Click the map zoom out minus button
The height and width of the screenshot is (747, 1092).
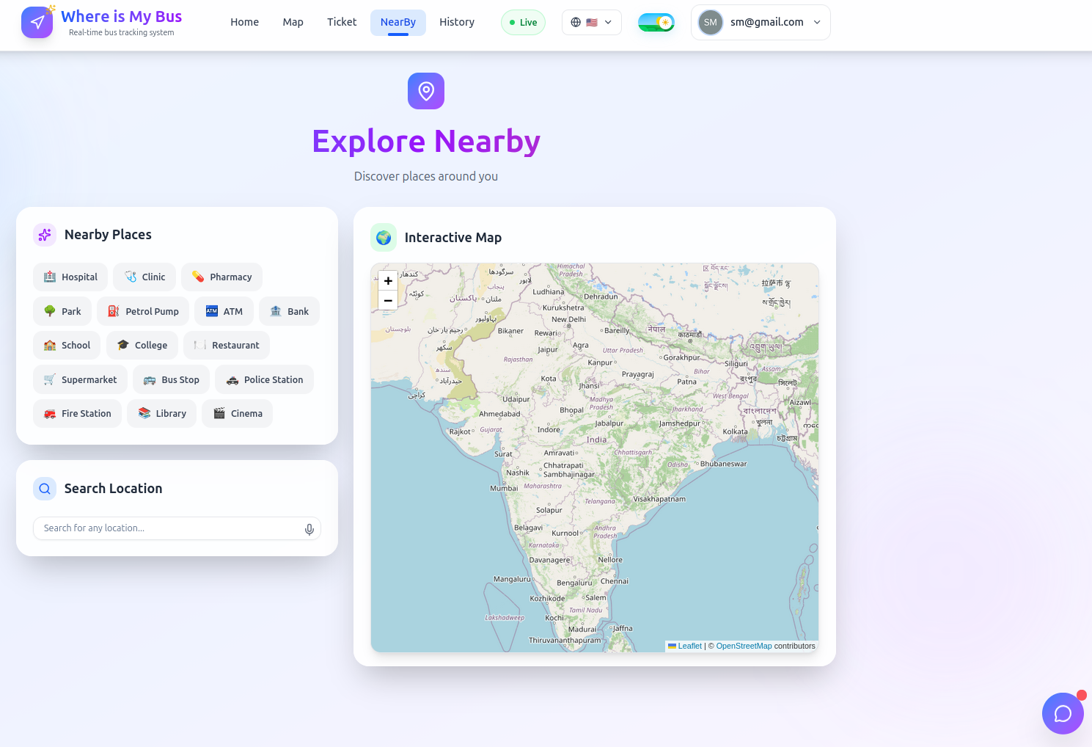(x=388, y=301)
